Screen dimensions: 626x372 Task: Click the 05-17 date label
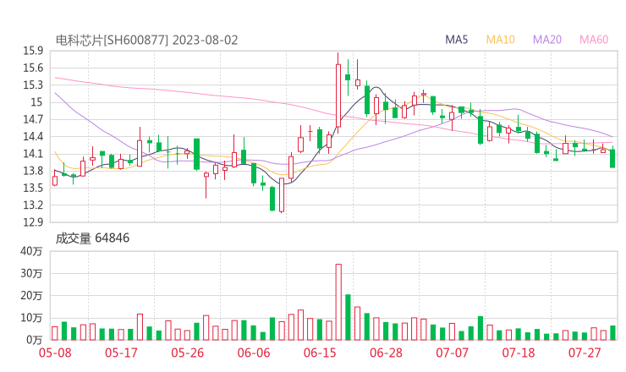[x=121, y=353]
